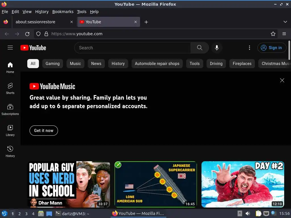Open Lone American Sub video thumbnail
This screenshot has height=218, width=291.
click(156, 184)
